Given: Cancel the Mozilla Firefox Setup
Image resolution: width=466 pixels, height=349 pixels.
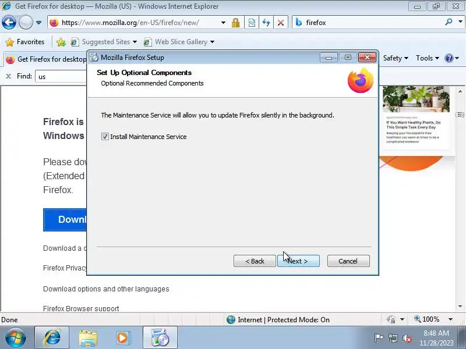Looking at the screenshot, I should (x=348, y=261).
